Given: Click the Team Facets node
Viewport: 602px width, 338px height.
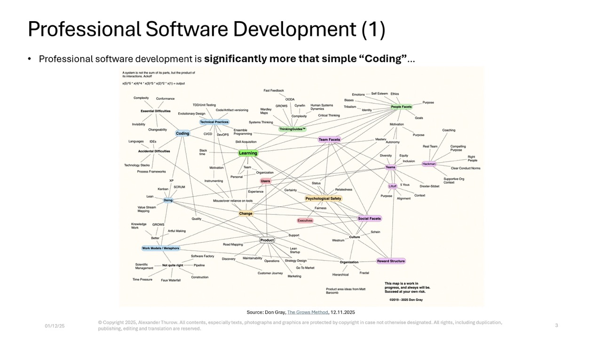Looking at the screenshot, I should pyautogui.click(x=329, y=140).
